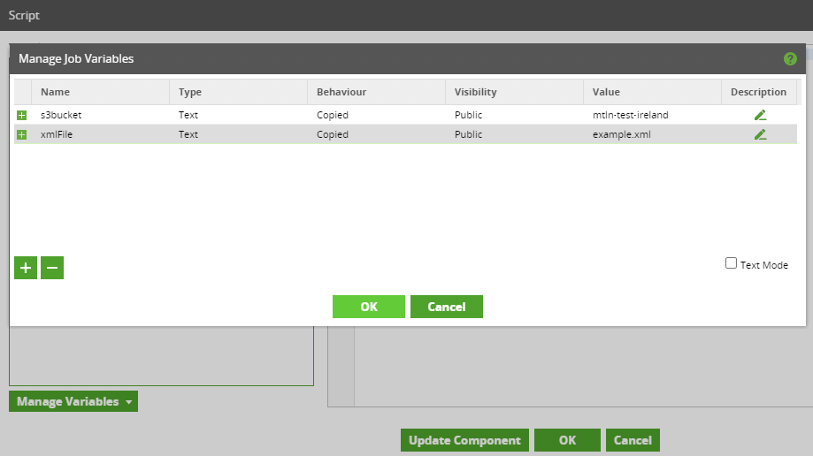Select Behaviour Copied for s3bucket
The image size is (813, 456).
377,115
